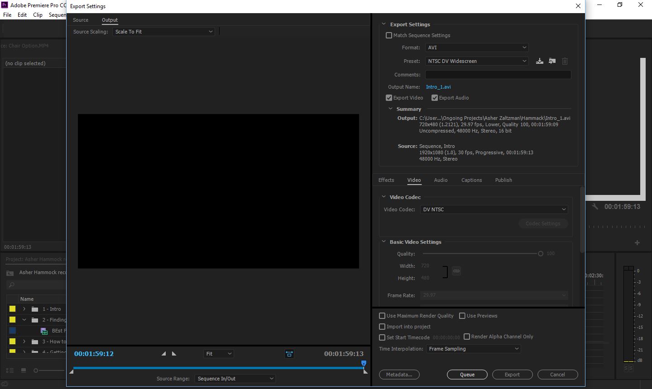This screenshot has height=389, width=652.
Task: Solo the left audio meter channel
Action: (x=626, y=369)
